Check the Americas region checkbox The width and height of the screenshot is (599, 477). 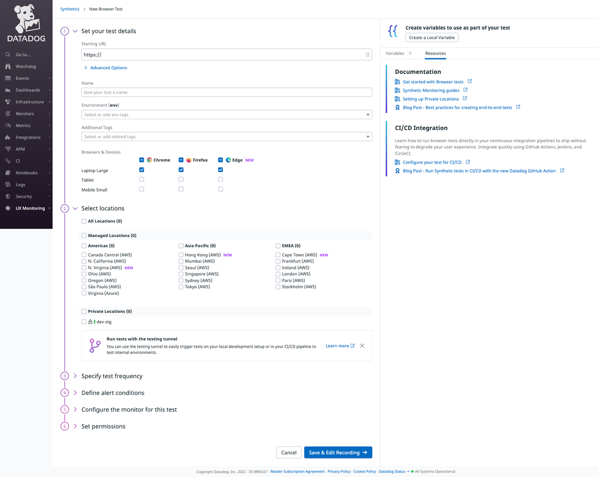[84, 245]
